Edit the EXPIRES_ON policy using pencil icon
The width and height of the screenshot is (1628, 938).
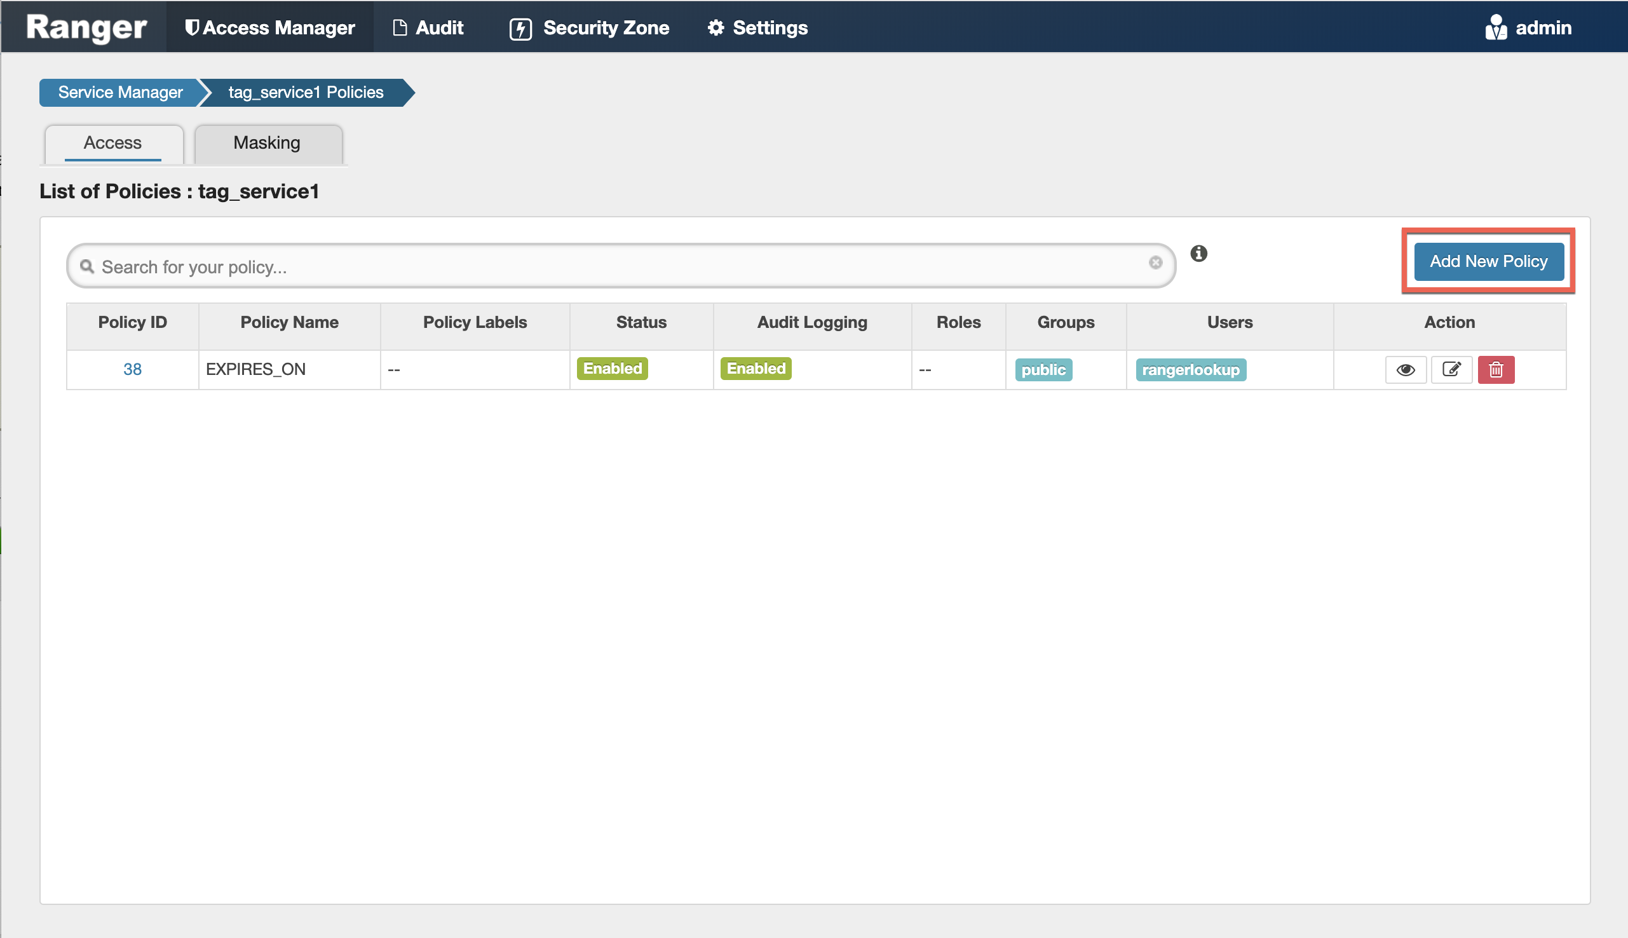point(1451,370)
